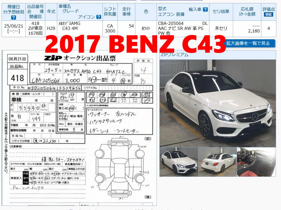Image resolution: width=281 pixels, height=210 pixels.
Task: Click the car name ﾒﾙｾﾃﾞｽAMG C43 4M
Action: point(70,26)
